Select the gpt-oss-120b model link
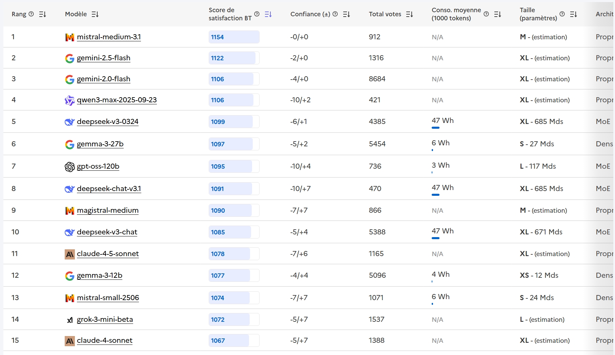 pyautogui.click(x=98, y=166)
